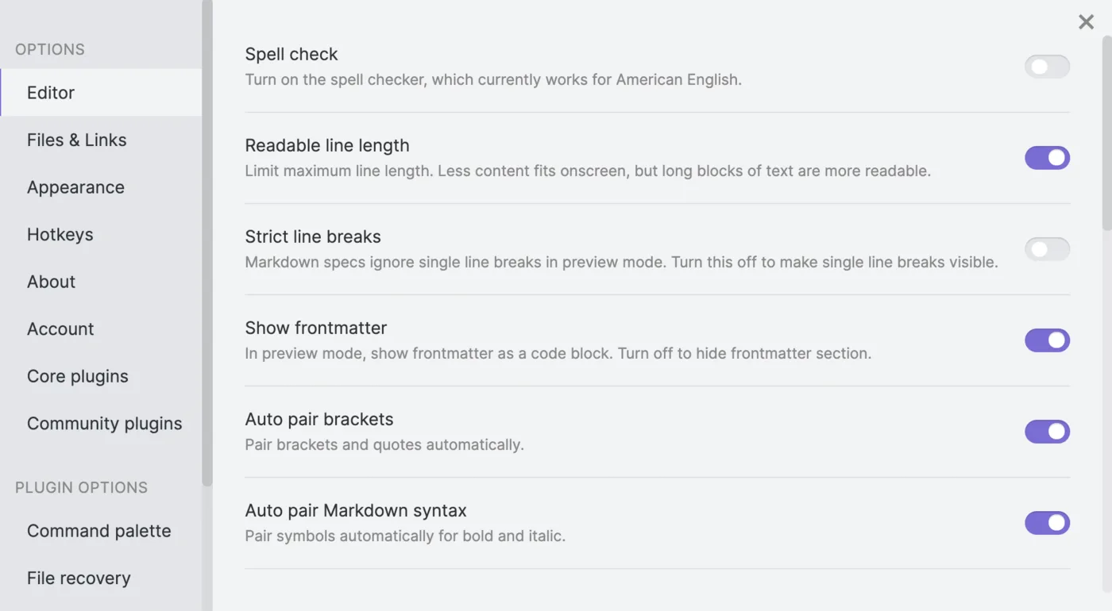The image size is (1112, 611).
Task: Open the Hotkeys settings page
Action: coord(60,235)
